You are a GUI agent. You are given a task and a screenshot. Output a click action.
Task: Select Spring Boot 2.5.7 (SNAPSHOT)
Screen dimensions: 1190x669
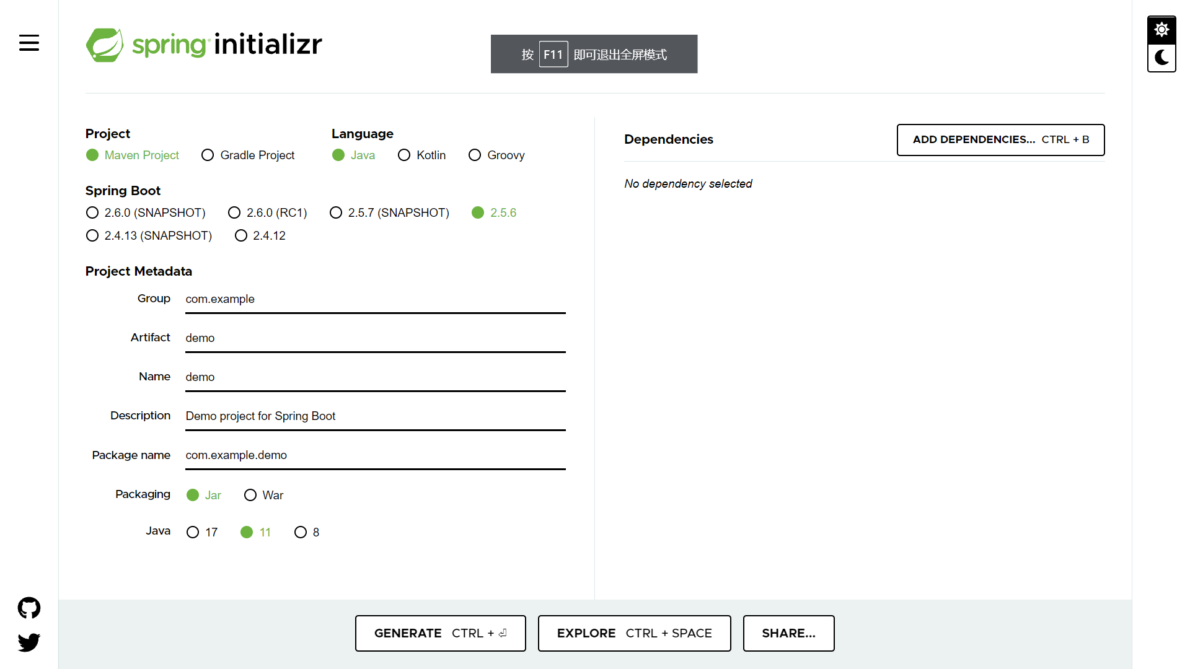click(389, 212)
